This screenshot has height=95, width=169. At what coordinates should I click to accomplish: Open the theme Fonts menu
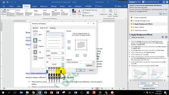pyautogui.click(x=79, y=13)
